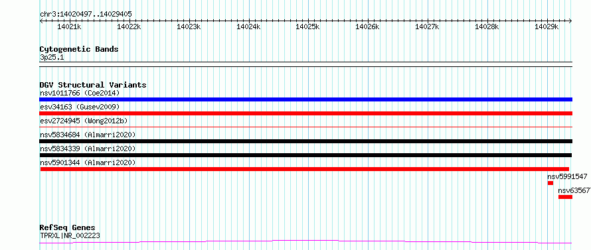Click the 14024k ruler tick label

(248, 27)
